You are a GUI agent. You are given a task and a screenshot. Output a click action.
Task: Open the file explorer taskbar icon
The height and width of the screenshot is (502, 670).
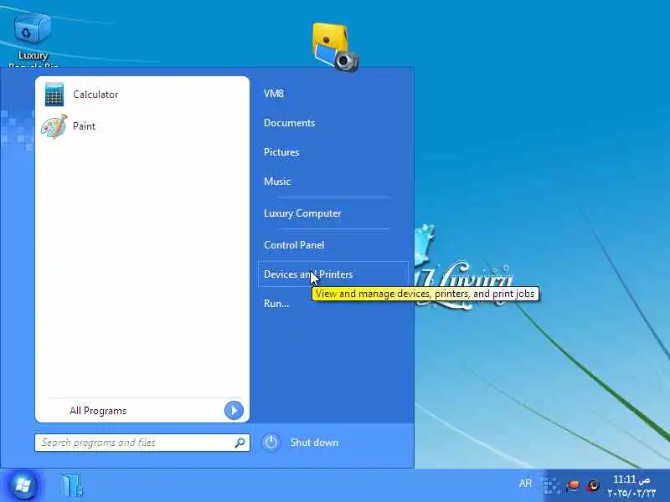pyautogui.click(x=71, y=485)
